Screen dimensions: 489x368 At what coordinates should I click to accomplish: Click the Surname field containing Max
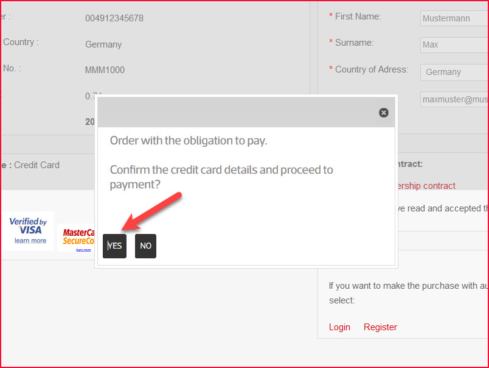click(x=454, y=44)
